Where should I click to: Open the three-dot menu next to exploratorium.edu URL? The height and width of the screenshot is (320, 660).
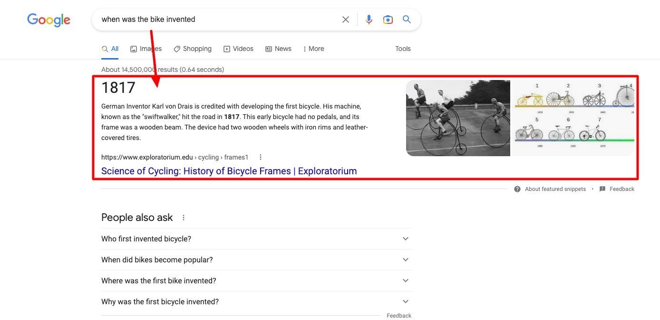[260, 157]
